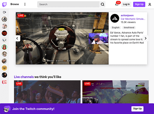154x114 pixels.
Task: Click the banner mascot icon
Action: (7, 109)
